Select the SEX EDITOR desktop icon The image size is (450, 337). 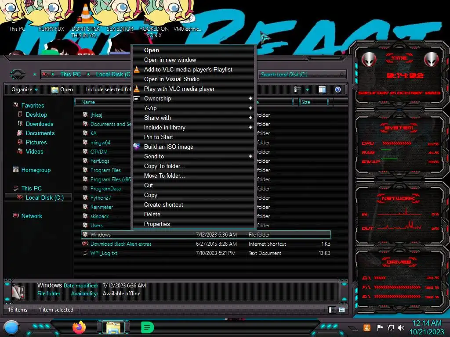[120, 17]
